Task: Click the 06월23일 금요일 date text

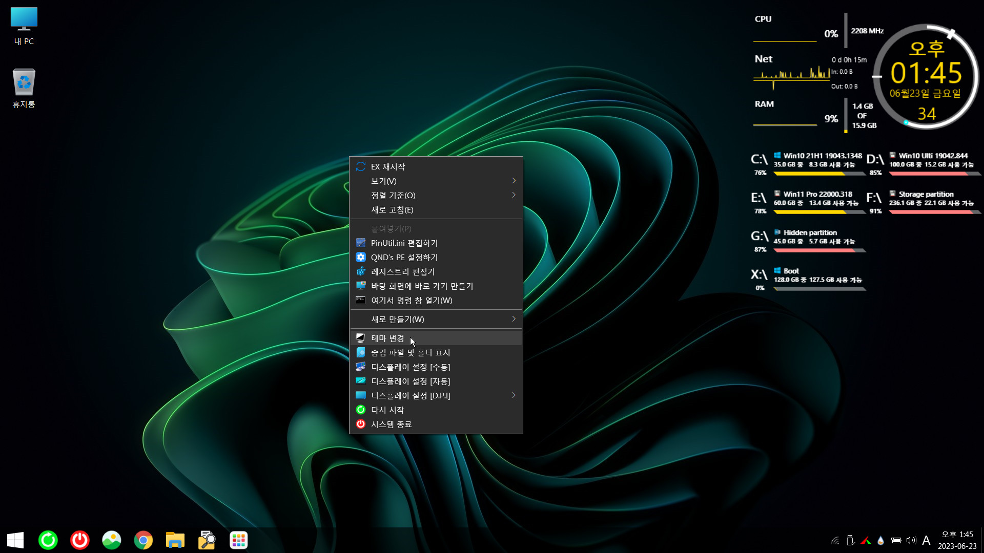Action: click(925, 93)
